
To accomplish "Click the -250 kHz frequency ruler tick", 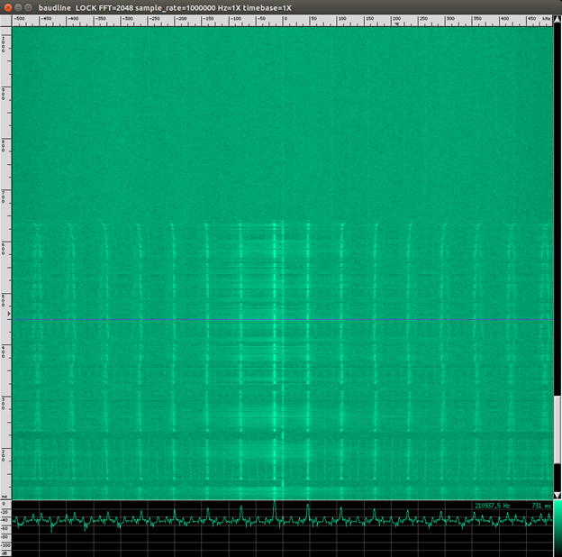I will point(150,18).
